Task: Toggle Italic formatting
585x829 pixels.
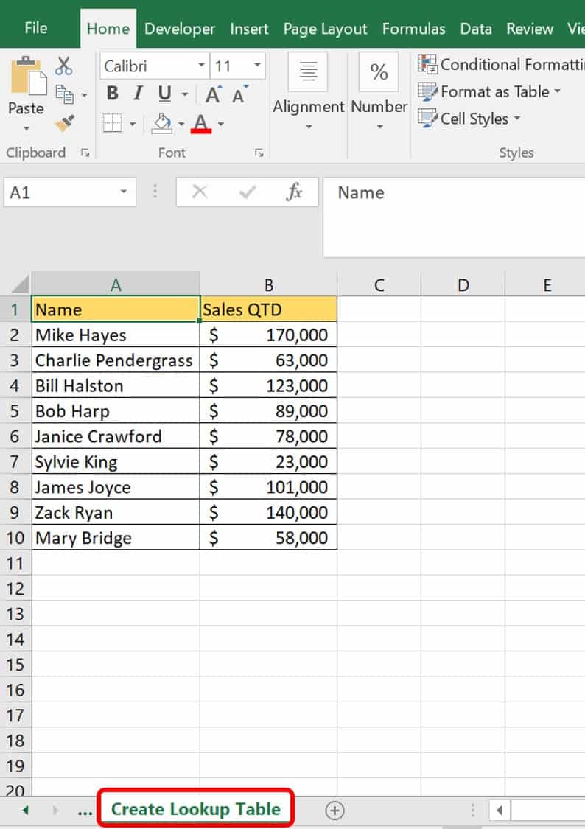Action: [138, 94]
